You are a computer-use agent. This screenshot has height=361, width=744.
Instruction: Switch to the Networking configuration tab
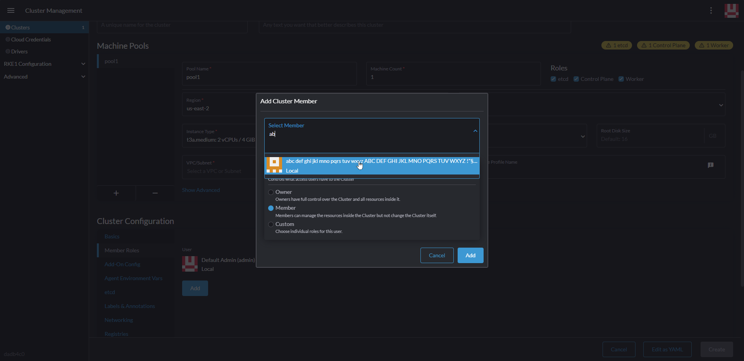(119, 320)
